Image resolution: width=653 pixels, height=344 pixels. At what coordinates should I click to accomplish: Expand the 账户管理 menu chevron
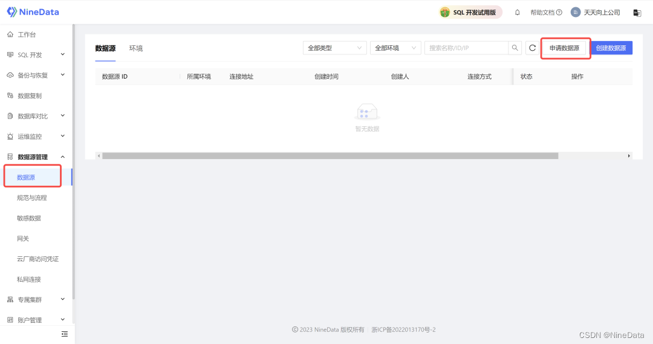63,319
